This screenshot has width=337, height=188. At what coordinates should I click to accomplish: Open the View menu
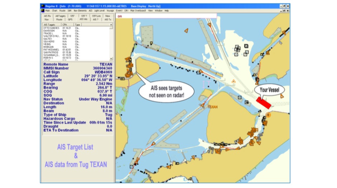coord(151,10)
